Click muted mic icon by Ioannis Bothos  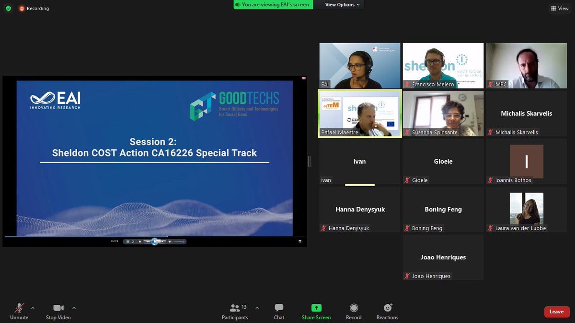tap(491, 180)
